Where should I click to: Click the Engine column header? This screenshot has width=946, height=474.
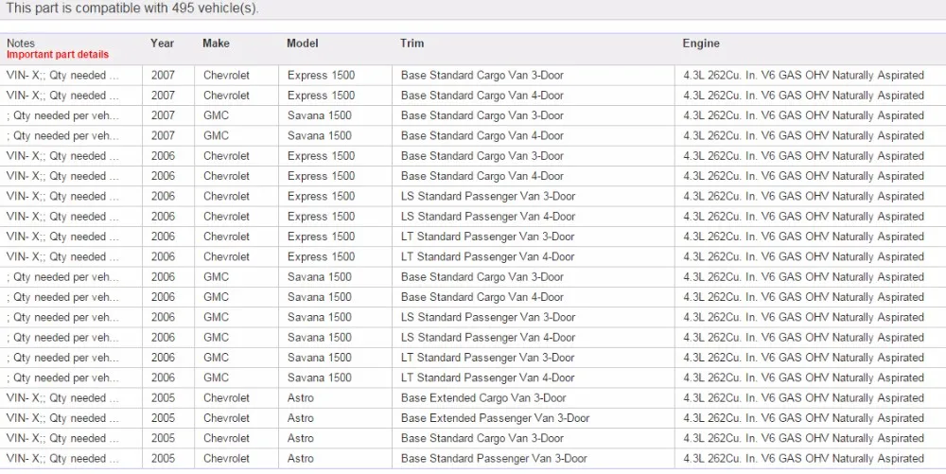pyautogui.click(x=701, y=44)
